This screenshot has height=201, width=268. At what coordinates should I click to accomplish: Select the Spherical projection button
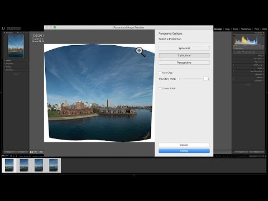184,48
